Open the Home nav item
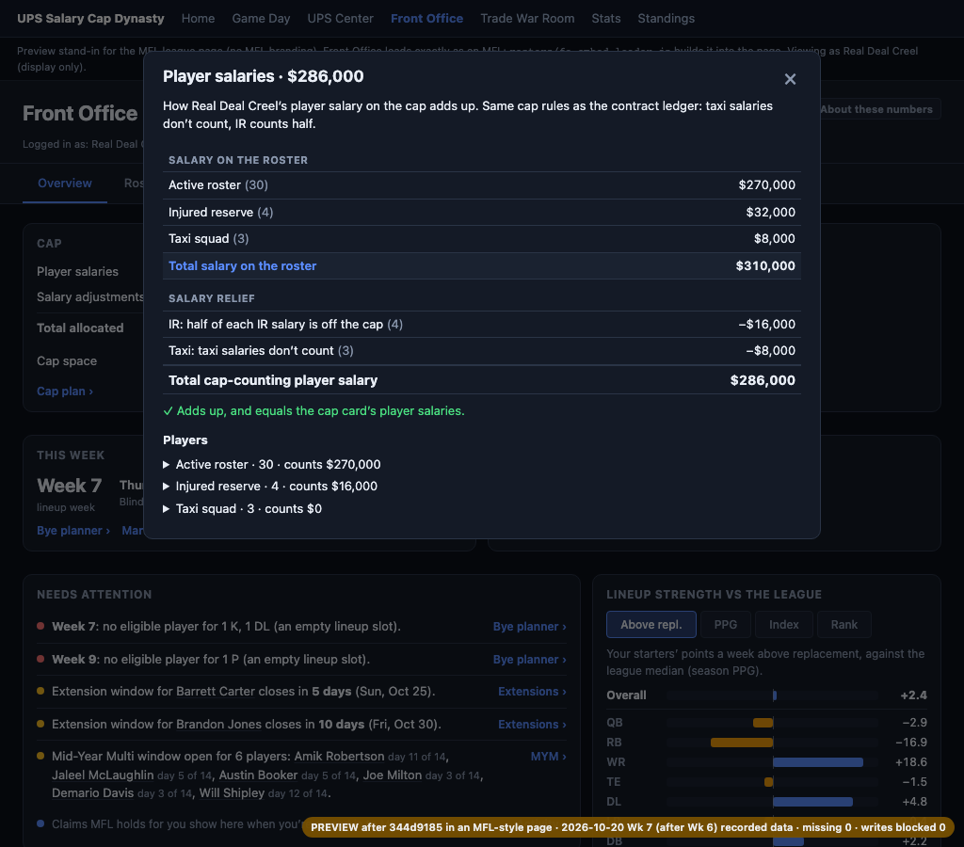This screenshot has width=964, height=847. pyautogui.click(x=198, y=19)
